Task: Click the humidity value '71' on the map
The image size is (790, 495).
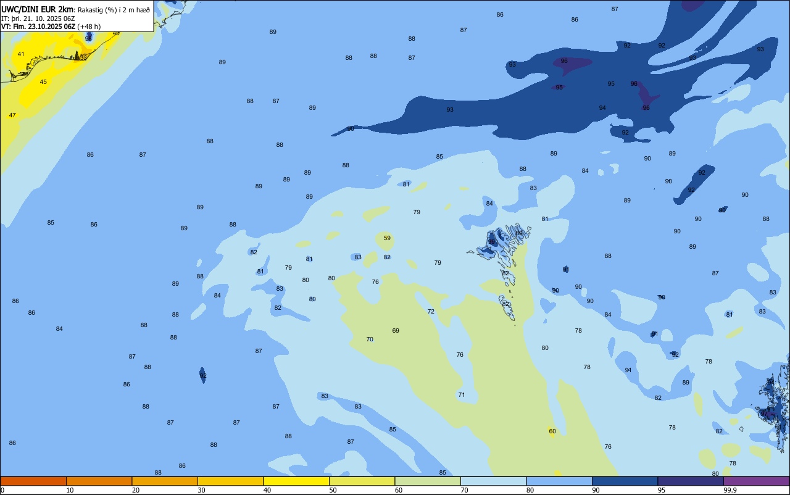Action: [x=461, y=394]
